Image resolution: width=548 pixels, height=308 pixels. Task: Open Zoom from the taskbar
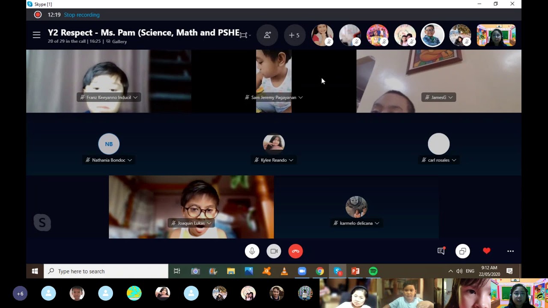(x=302, y=271)
